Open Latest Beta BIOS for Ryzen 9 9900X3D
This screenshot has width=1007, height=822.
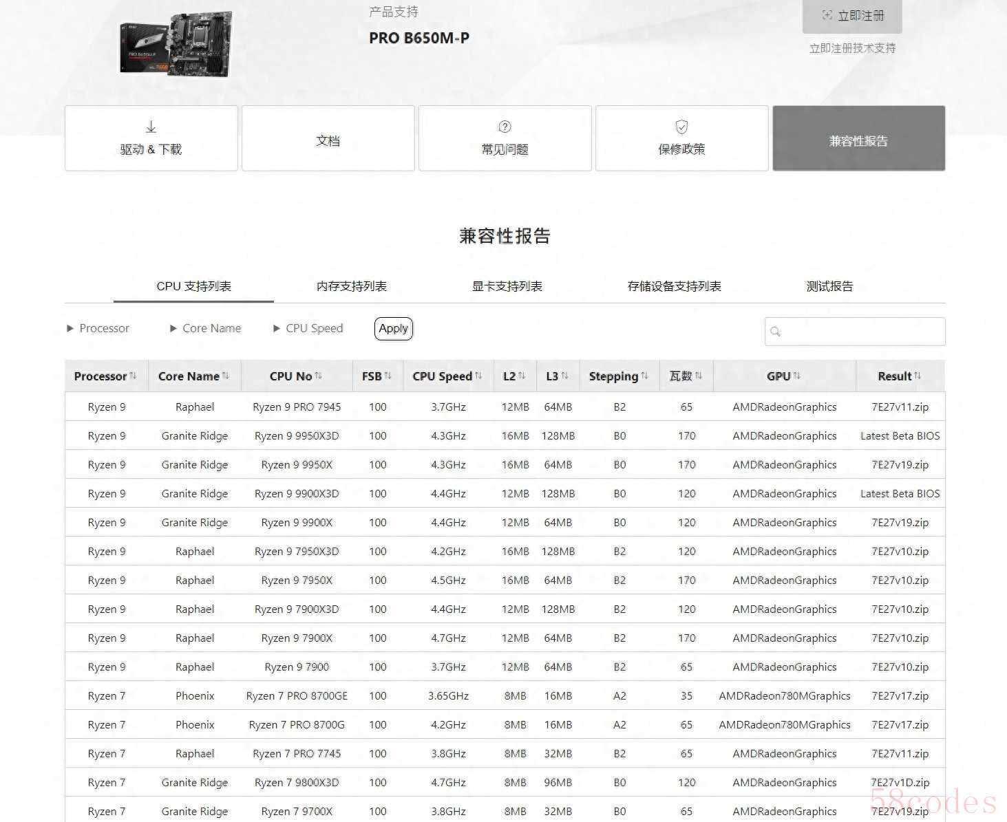coord(900,493)
